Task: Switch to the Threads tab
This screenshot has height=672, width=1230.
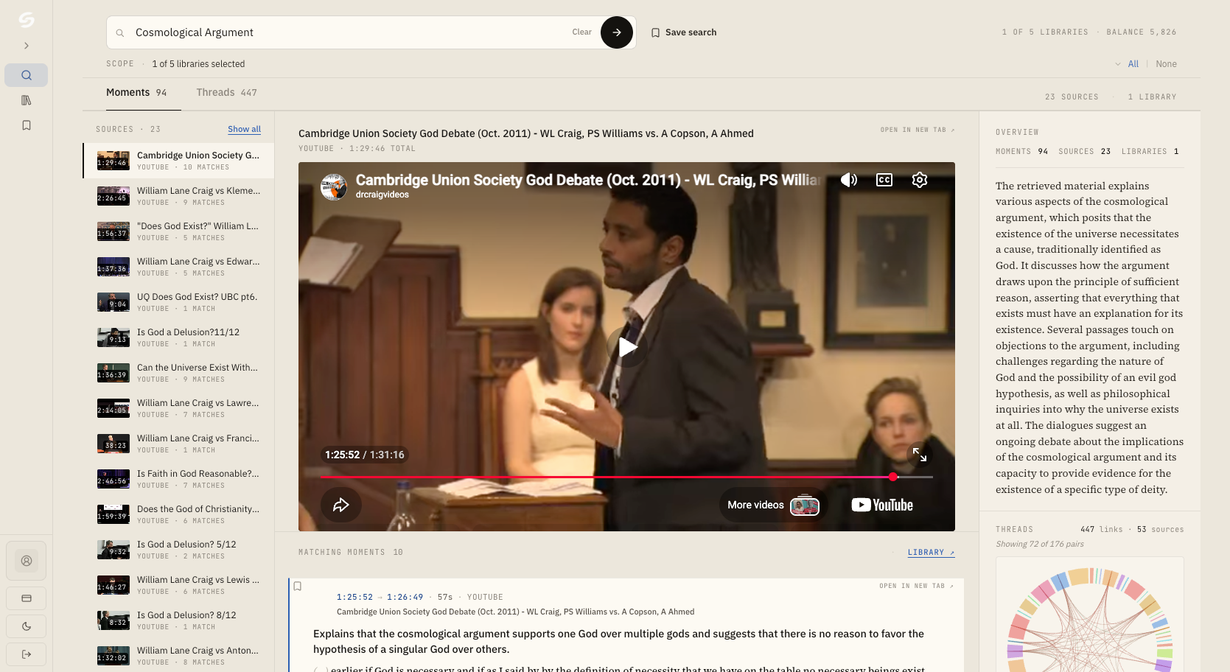Action: (227, 93)
